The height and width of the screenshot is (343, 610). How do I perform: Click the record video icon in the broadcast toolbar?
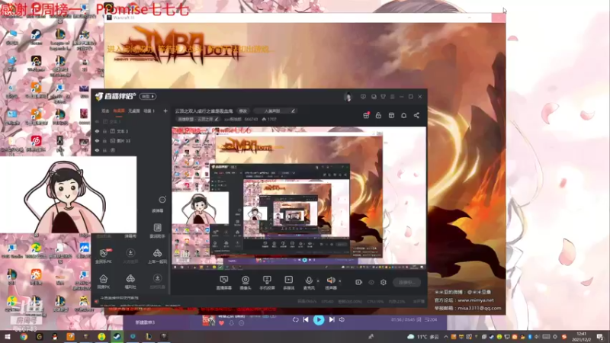(358, 282)
